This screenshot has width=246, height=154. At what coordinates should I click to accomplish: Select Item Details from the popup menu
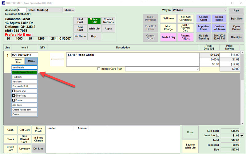tap(24, 67)
